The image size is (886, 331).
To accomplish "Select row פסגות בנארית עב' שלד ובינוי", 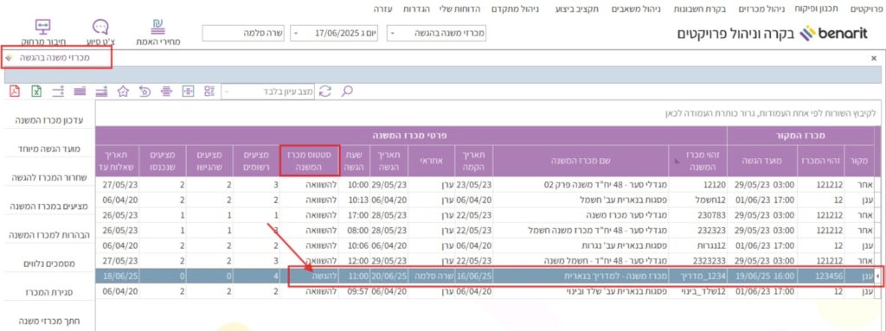I will point(485,291).
